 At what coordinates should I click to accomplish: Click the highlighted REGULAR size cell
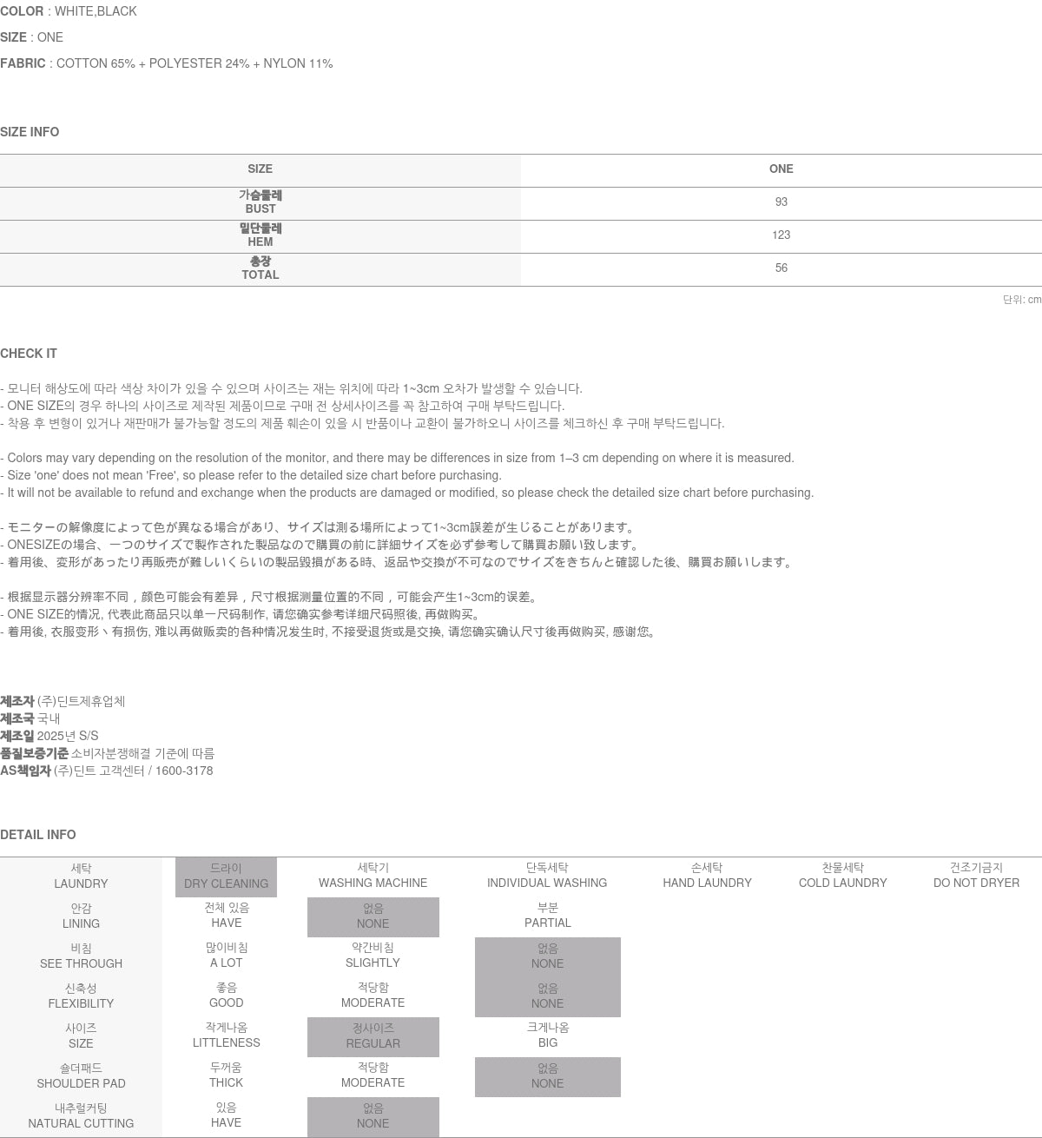click(x=373, y=1036)
